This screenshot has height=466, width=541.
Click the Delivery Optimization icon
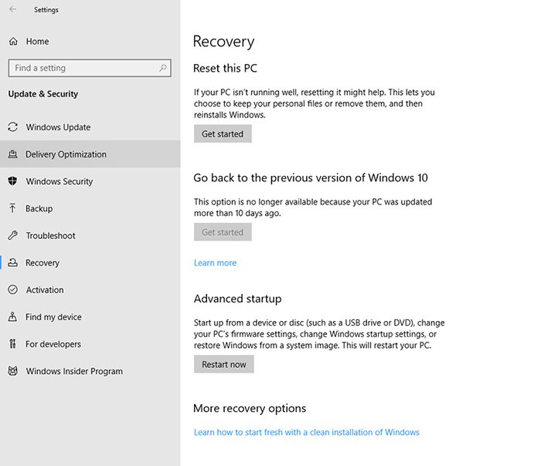(x=12, y=154)
